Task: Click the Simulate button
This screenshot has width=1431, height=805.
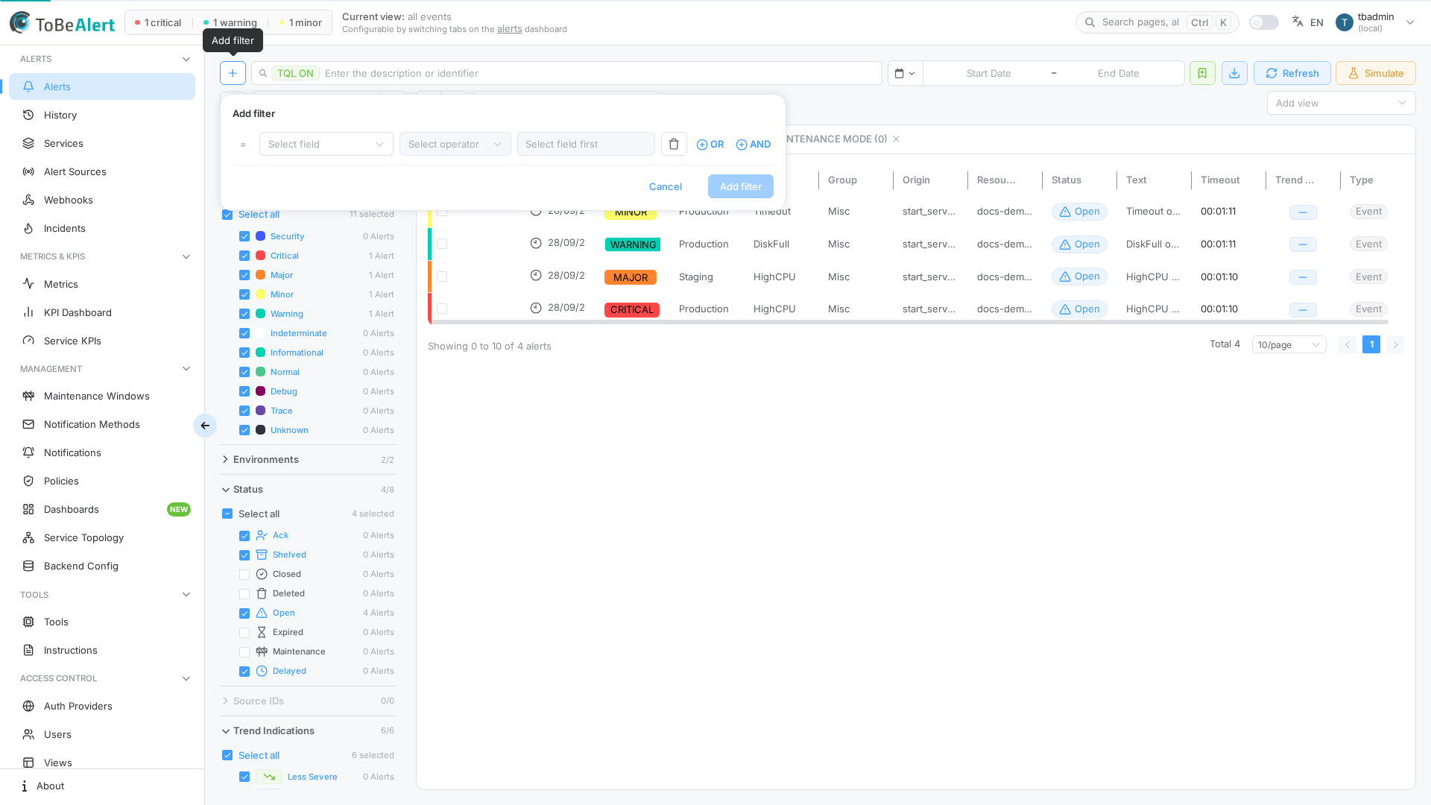Action: click(1375, 73)
